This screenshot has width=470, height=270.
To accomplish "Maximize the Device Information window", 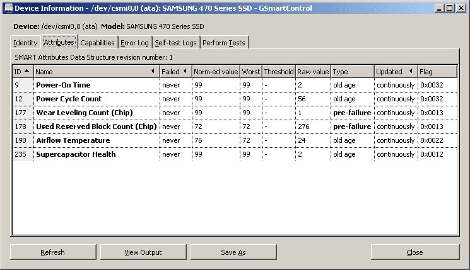I will [x=450, y=8].
